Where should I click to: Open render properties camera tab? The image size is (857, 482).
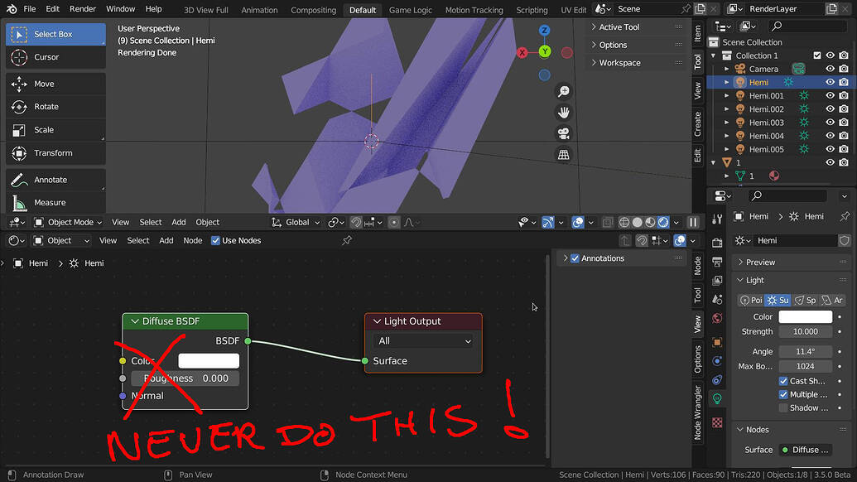tap(718, 243)
